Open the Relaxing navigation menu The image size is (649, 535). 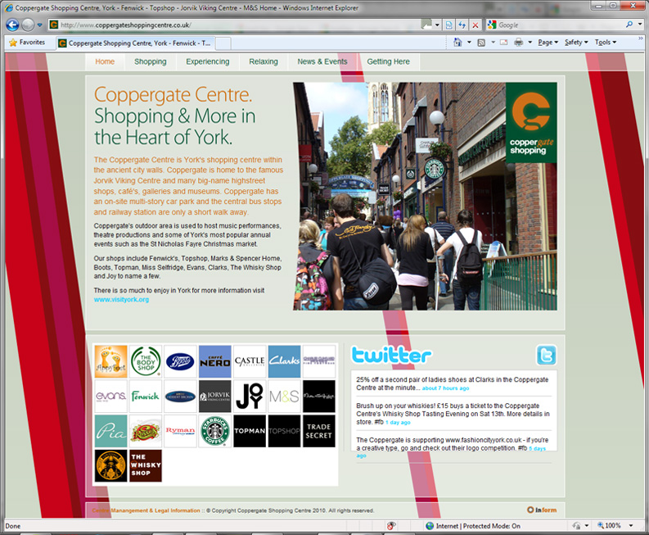click(x=264, y=61)
